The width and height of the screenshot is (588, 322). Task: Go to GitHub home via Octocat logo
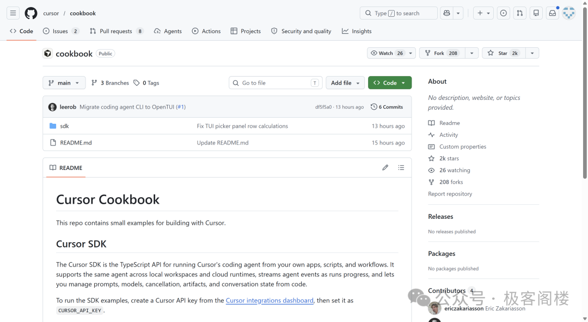[30, 13]
